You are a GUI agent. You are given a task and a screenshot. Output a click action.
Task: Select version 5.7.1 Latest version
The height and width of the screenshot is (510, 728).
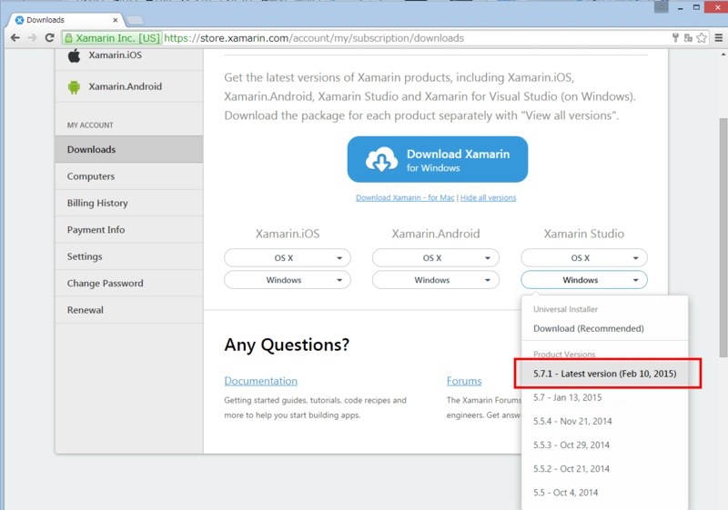coord(604,374)
